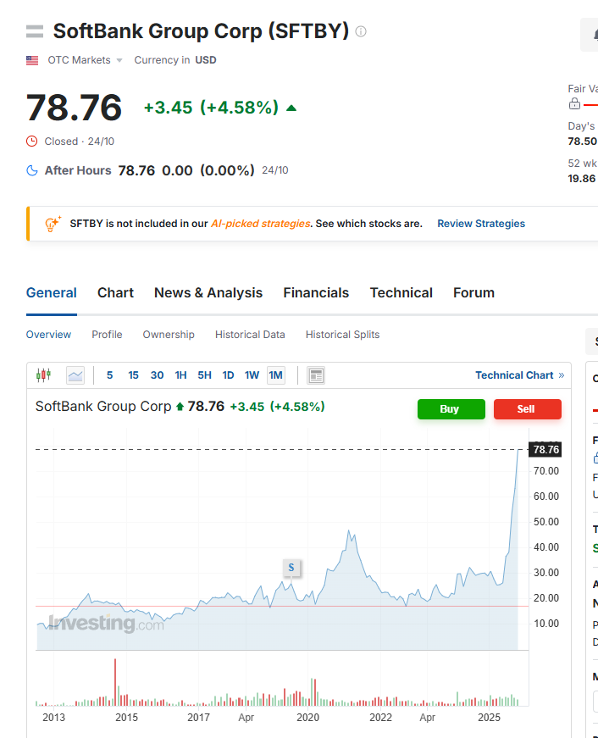This screenshot has width=598, height=738.
Task: Click the 70.00 price axis label
Action: point(546,470)
